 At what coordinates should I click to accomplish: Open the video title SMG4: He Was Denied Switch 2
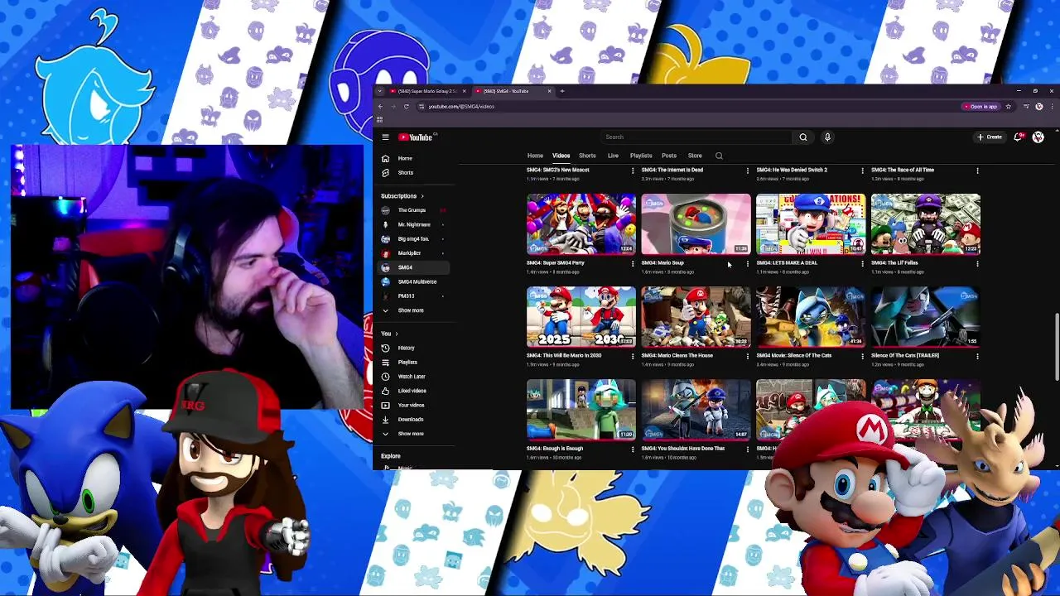[791, 170]
